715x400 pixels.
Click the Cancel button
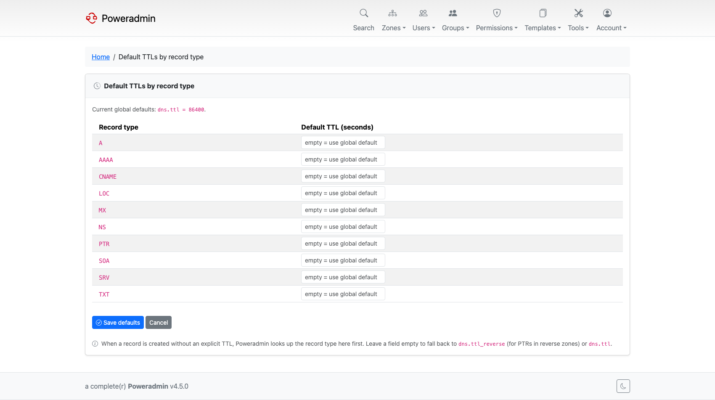click(159, 323)
